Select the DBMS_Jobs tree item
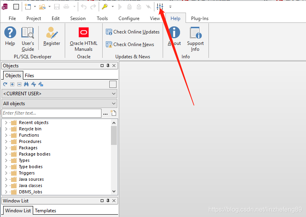 click(x=30, y=192)
